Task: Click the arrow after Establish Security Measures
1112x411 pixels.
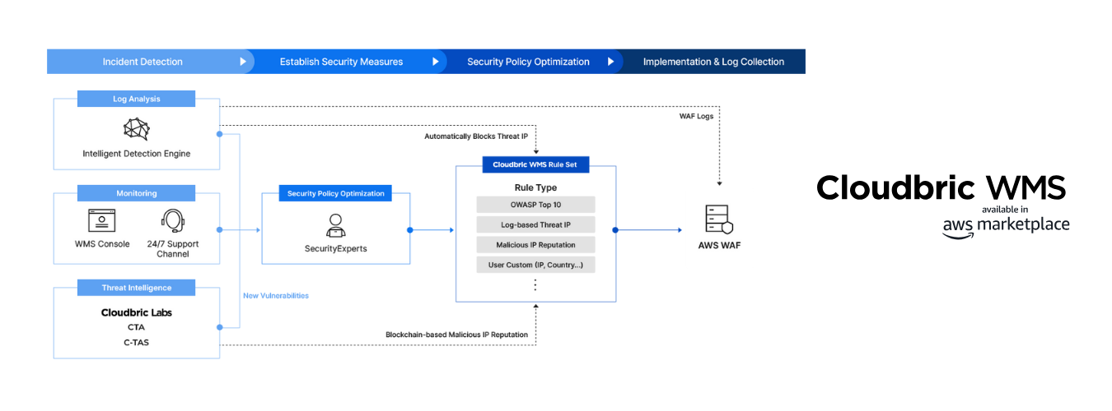Action: pyautogui.click(x=436, y=62)
